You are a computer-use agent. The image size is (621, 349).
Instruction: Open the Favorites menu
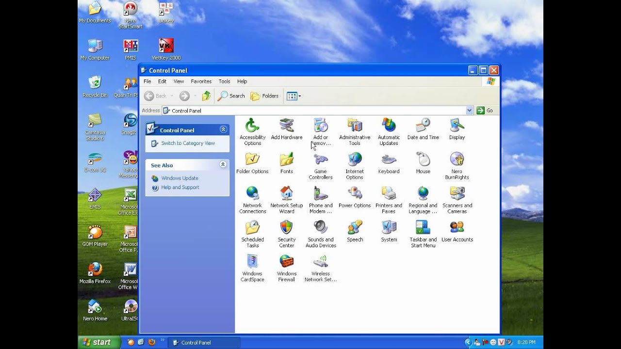tap(201, 81)
